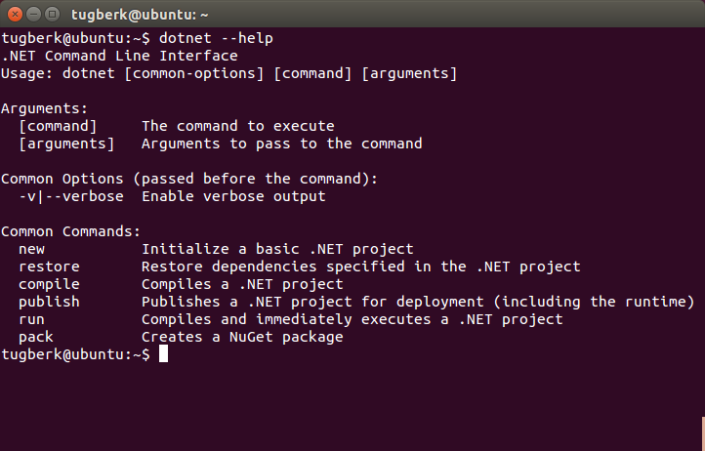Click the 'restore' command name
Viewport: 705px width, 451px height.
point(49,266)
